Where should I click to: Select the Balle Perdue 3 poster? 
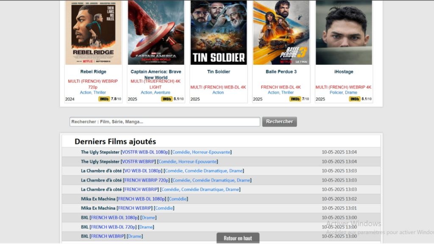point(281,33)
